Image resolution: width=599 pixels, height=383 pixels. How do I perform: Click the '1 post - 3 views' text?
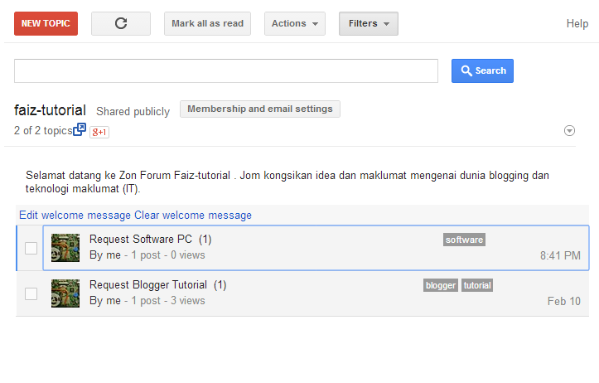[168, 301]
